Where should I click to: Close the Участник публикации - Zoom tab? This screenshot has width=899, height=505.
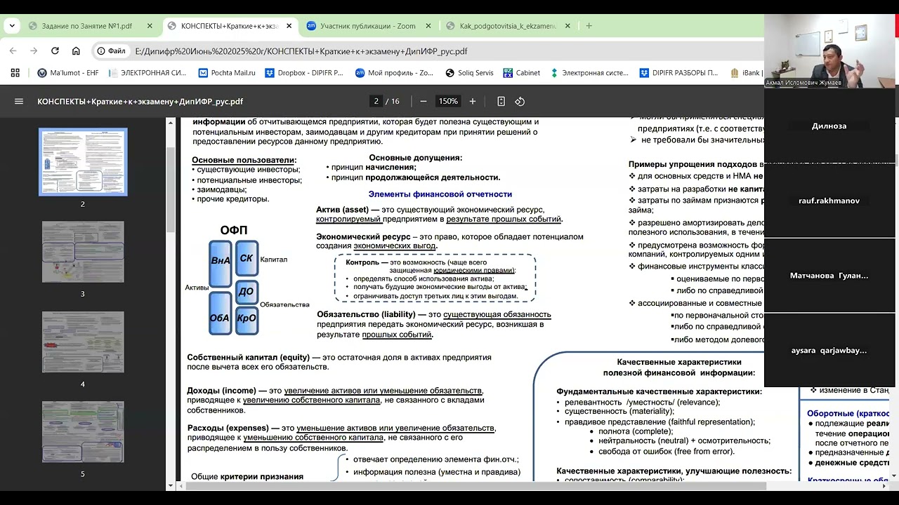[x=428, y=26]
